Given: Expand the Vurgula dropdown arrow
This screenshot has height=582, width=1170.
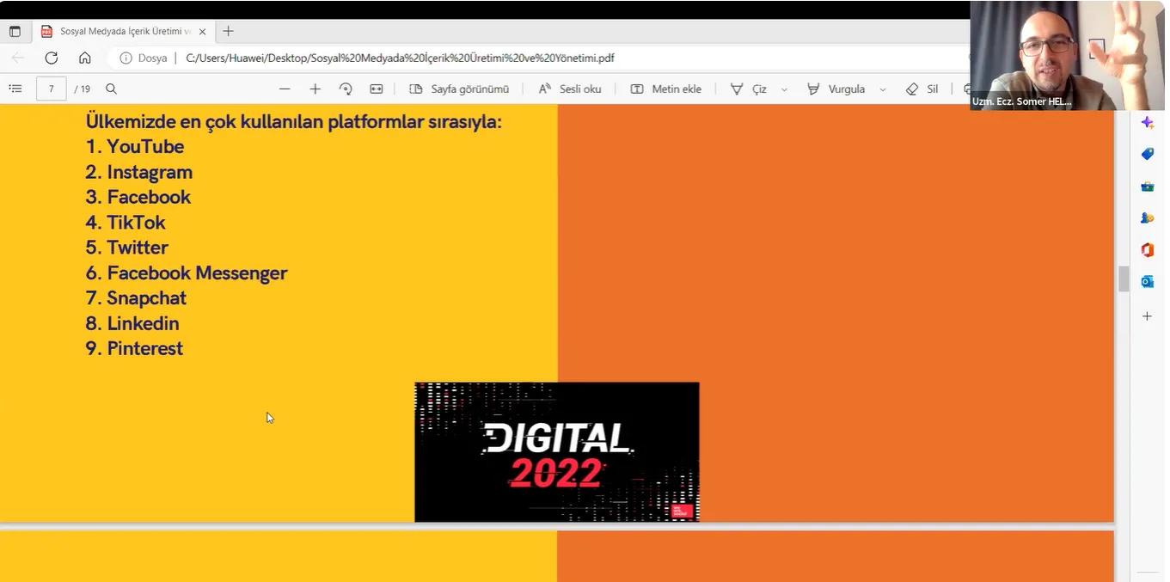Looking at the screenshot, I should pos(882,89).
